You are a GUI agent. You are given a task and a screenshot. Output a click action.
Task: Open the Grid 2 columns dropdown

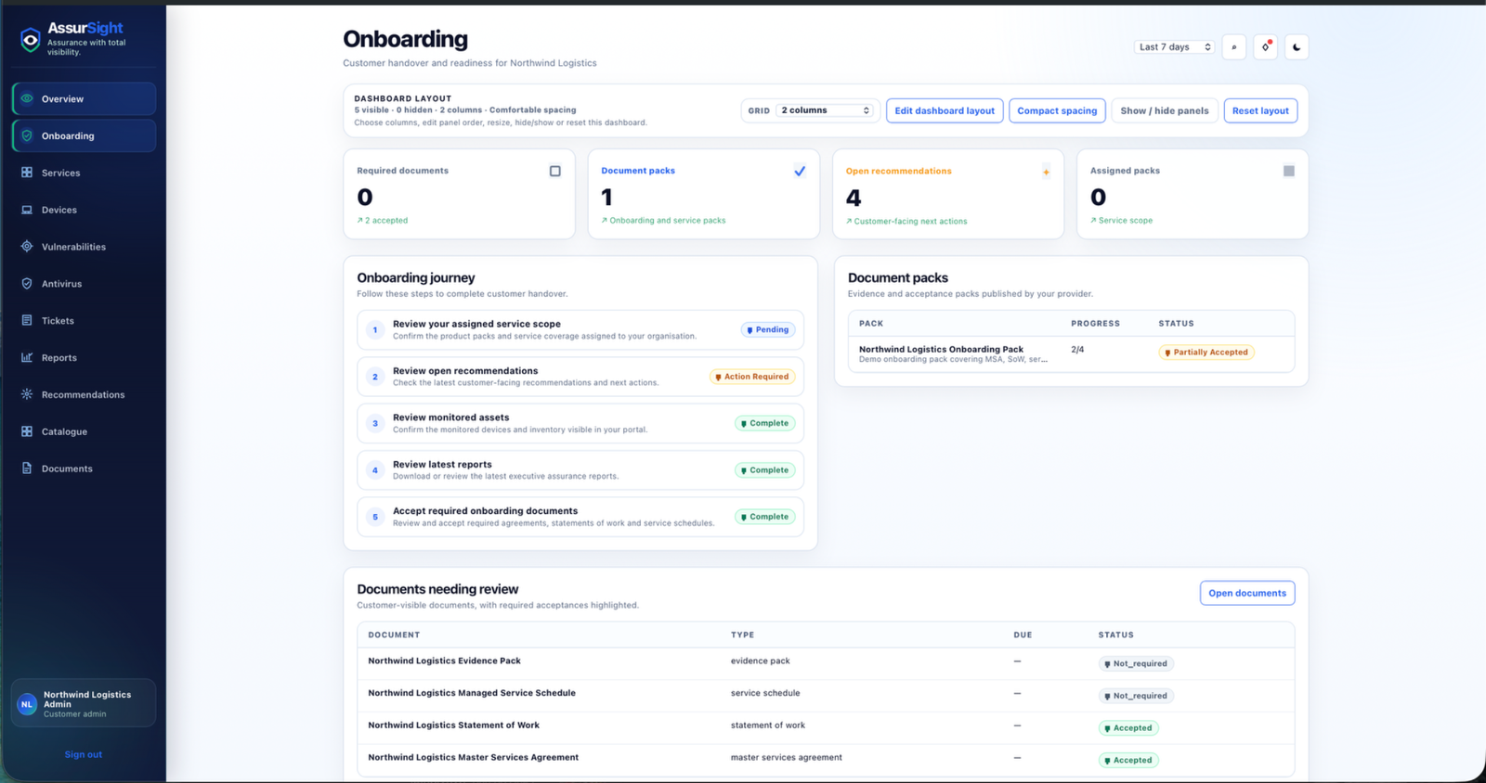826,110
